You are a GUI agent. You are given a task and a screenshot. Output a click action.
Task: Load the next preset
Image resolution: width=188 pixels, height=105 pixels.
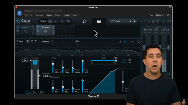pos(135,21)
